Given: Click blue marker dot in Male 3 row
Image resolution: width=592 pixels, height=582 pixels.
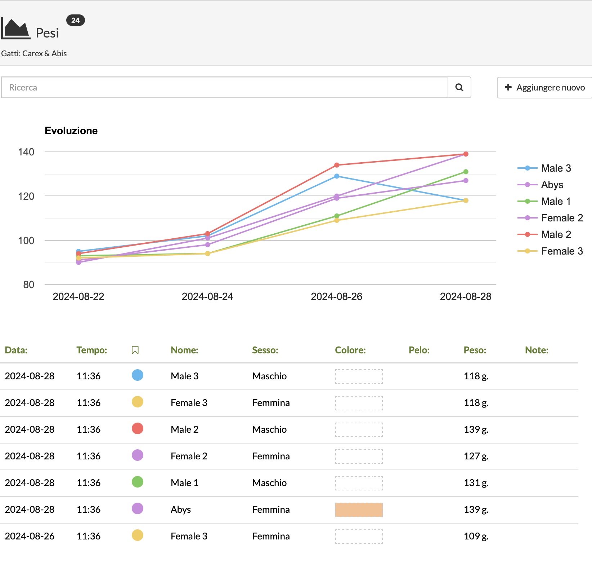Looking at the screenshot, I should [x=138, y=375].
